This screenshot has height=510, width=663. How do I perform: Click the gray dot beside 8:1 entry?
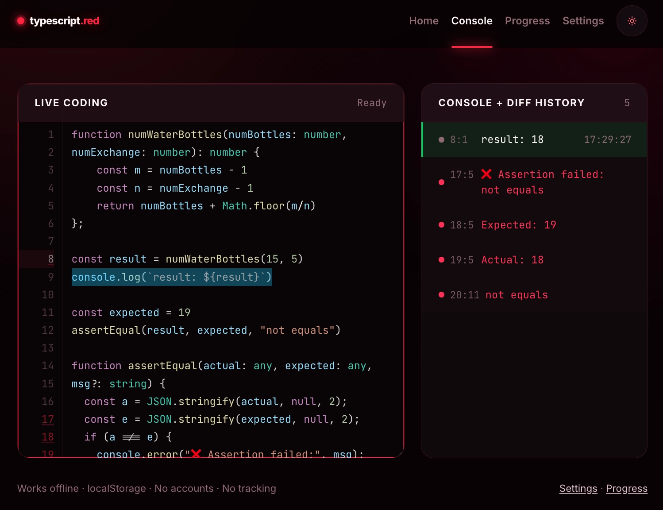[x=441, y=139]
